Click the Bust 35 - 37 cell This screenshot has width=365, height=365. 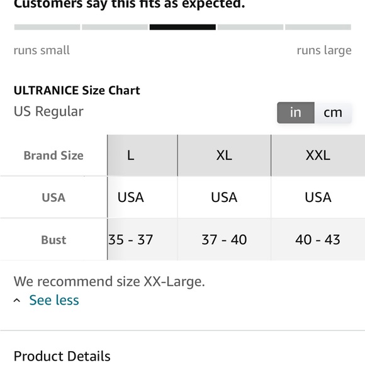[142, 240]
